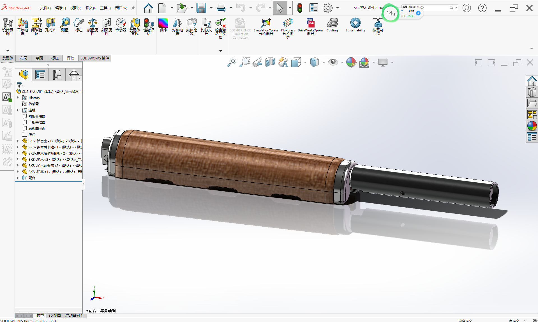
Task: Switch to the 运动算例 1 bottom tab
Action: 74,316
